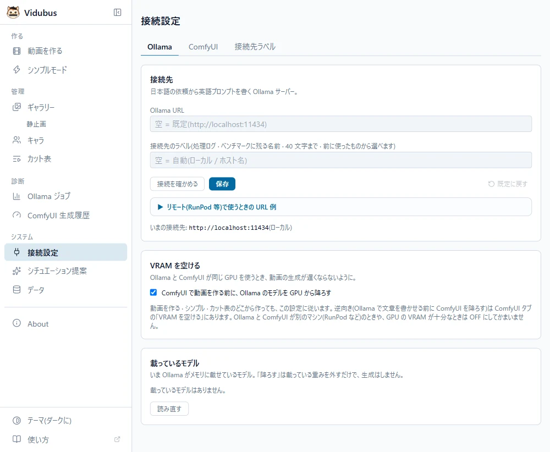Click the いまの接続先 localhost:11434 text
This screenshot has height=452, width=550.
coord(221,228)
